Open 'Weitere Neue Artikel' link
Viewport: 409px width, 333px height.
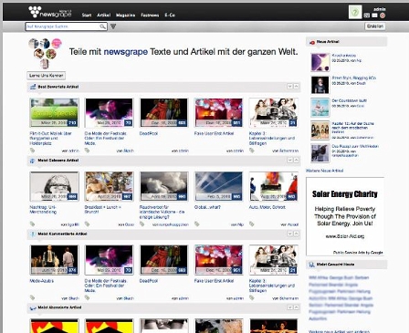[324, 171]
